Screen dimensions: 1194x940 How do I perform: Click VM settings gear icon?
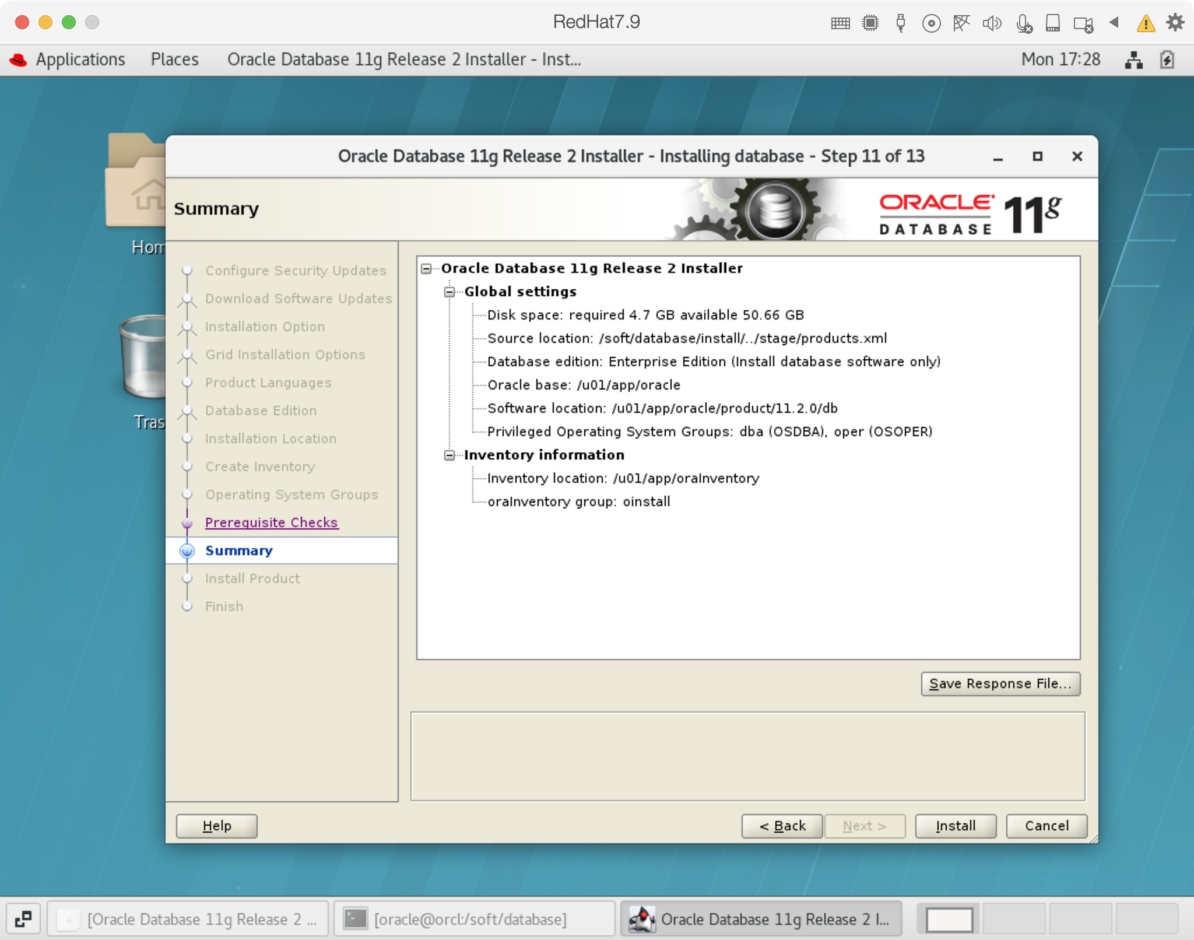(1175, 23)
